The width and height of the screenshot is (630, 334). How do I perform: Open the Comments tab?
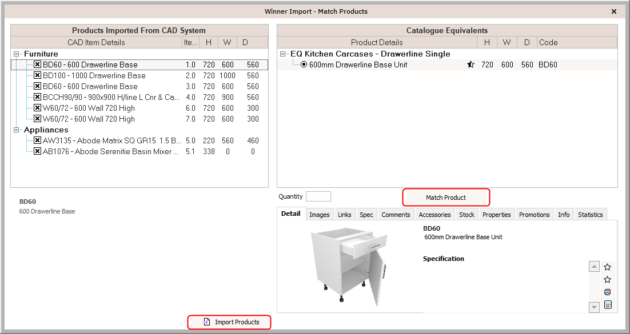(396, 215)
